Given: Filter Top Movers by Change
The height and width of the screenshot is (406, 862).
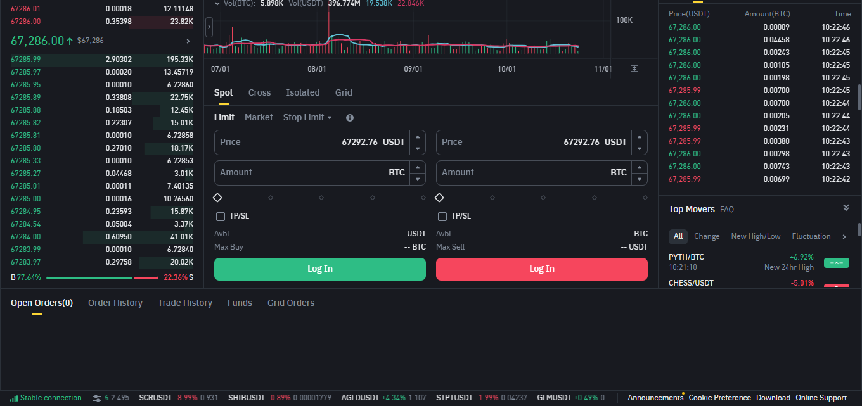Looking at the screenshot, I should pyautogui.click(x=707, y=236).
